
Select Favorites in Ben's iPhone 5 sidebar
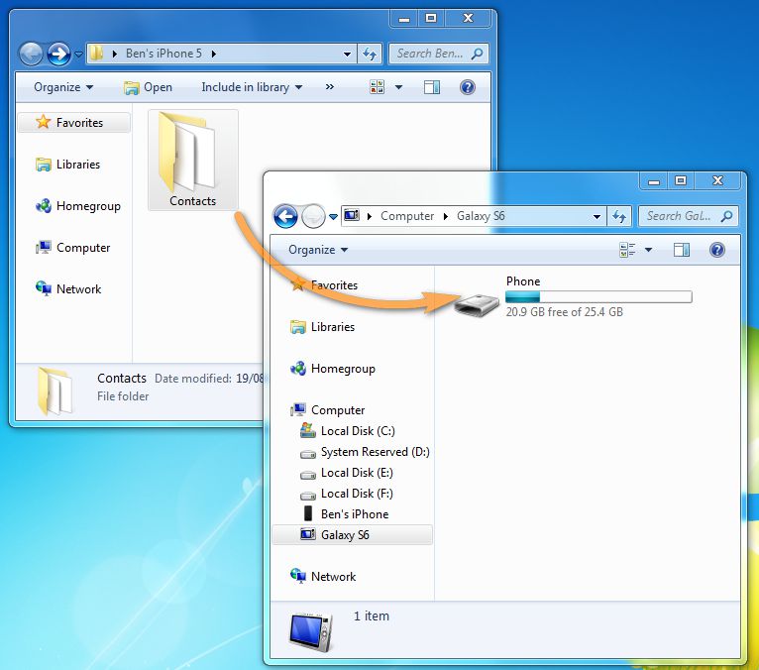click(x=73, y=123)
